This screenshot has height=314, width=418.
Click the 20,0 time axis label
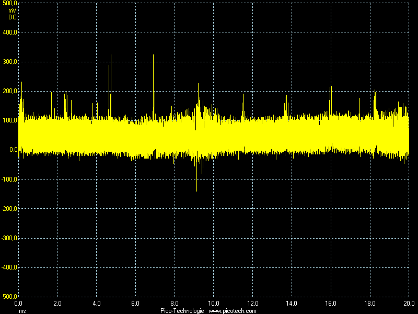point(409,304)
